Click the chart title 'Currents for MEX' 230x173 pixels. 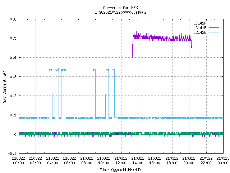(120, 8)
